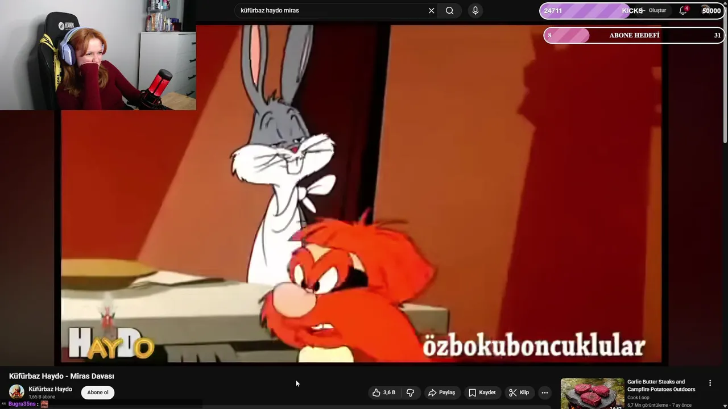This screenshot has height=409, width=728.
Task: Open Garlic Butter Steaks video thumbnail
Action: pyautogui.click(x=592, y=394)
